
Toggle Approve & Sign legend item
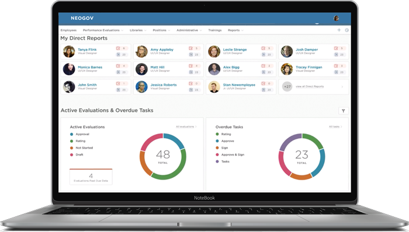[230, 154]
